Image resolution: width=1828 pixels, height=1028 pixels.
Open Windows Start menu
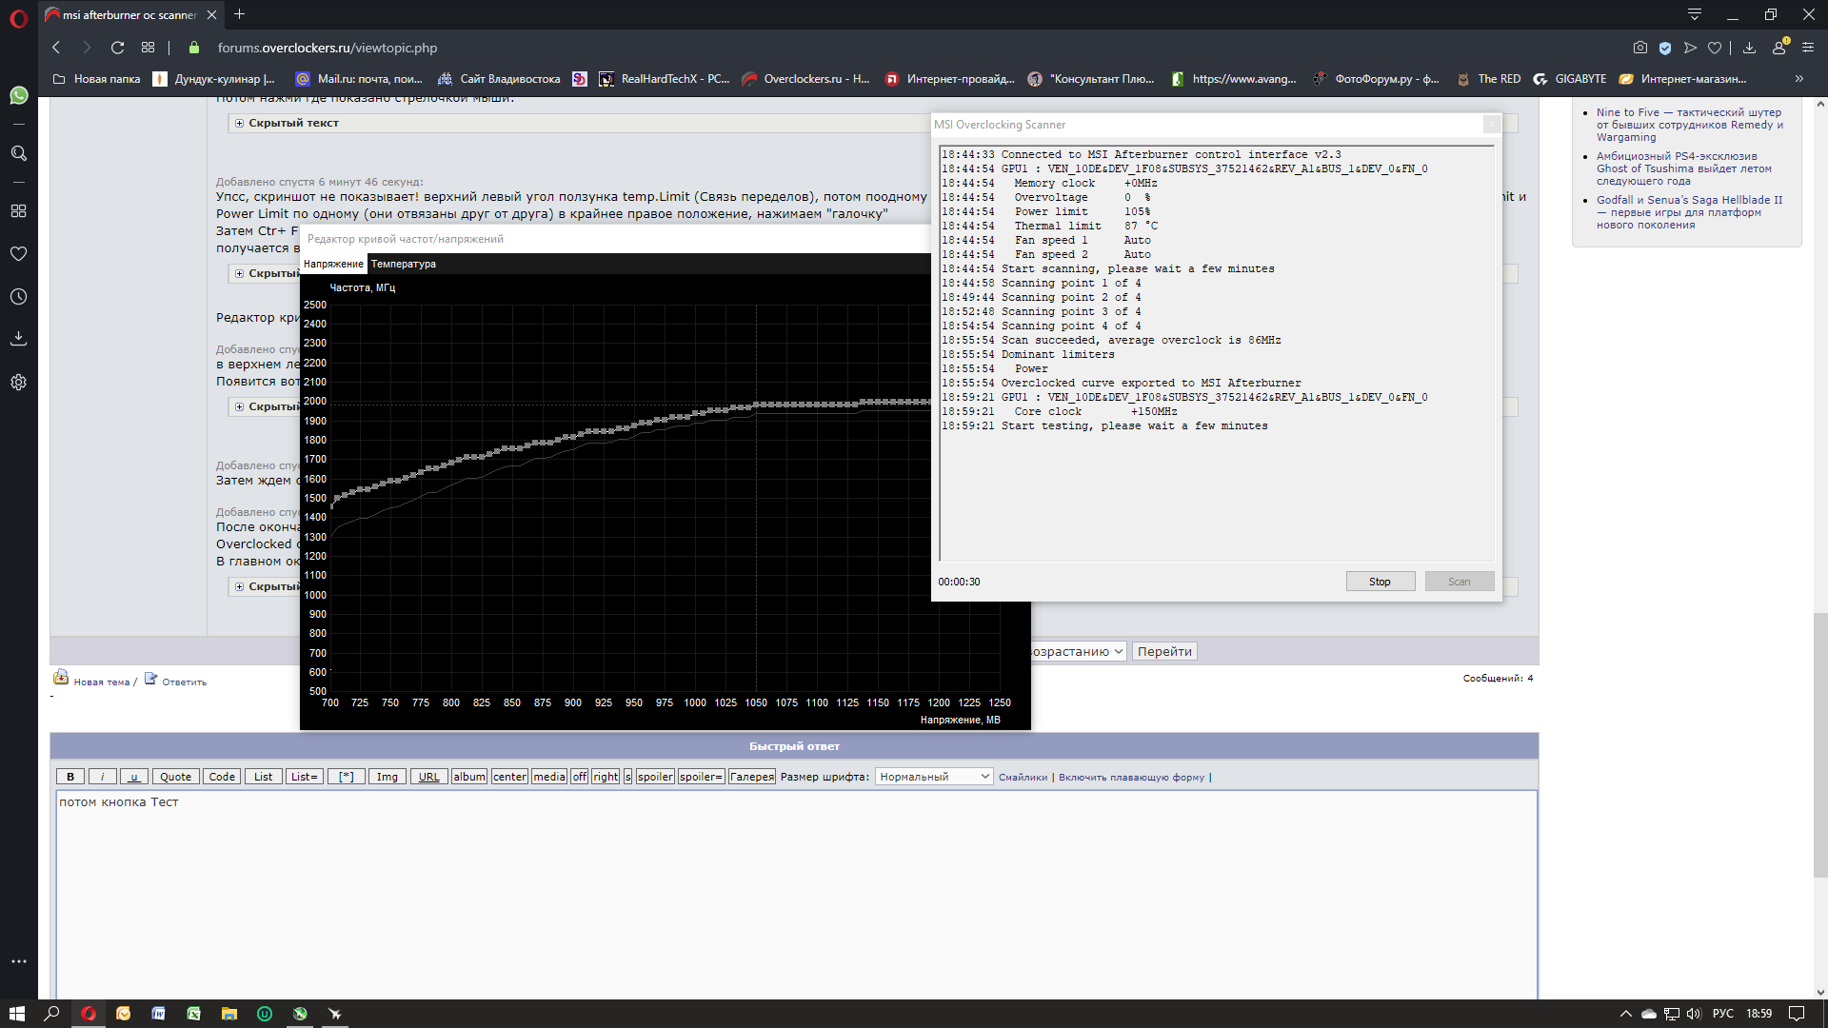click(x=16, y=1014)
